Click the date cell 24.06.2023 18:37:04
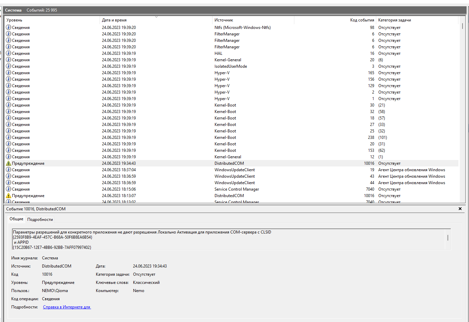 119,170
